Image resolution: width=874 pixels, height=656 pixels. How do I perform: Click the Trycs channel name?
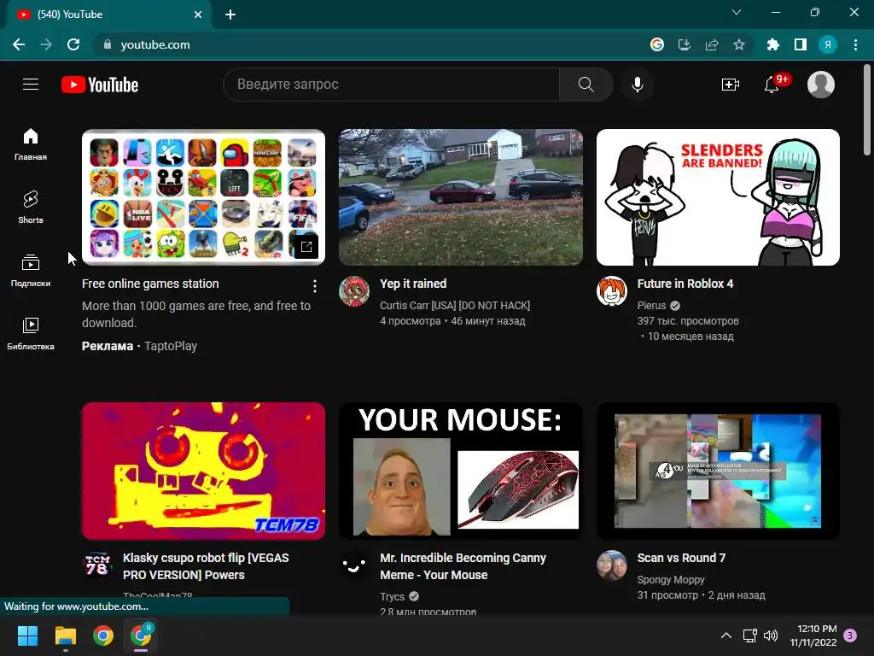[392, 596]
